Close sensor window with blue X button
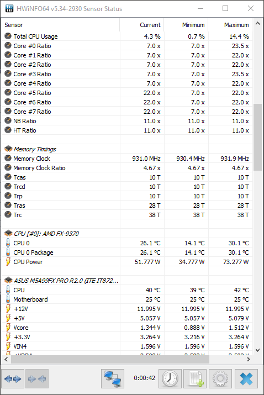The image size is (264, 395). click(x=246, y=378)
